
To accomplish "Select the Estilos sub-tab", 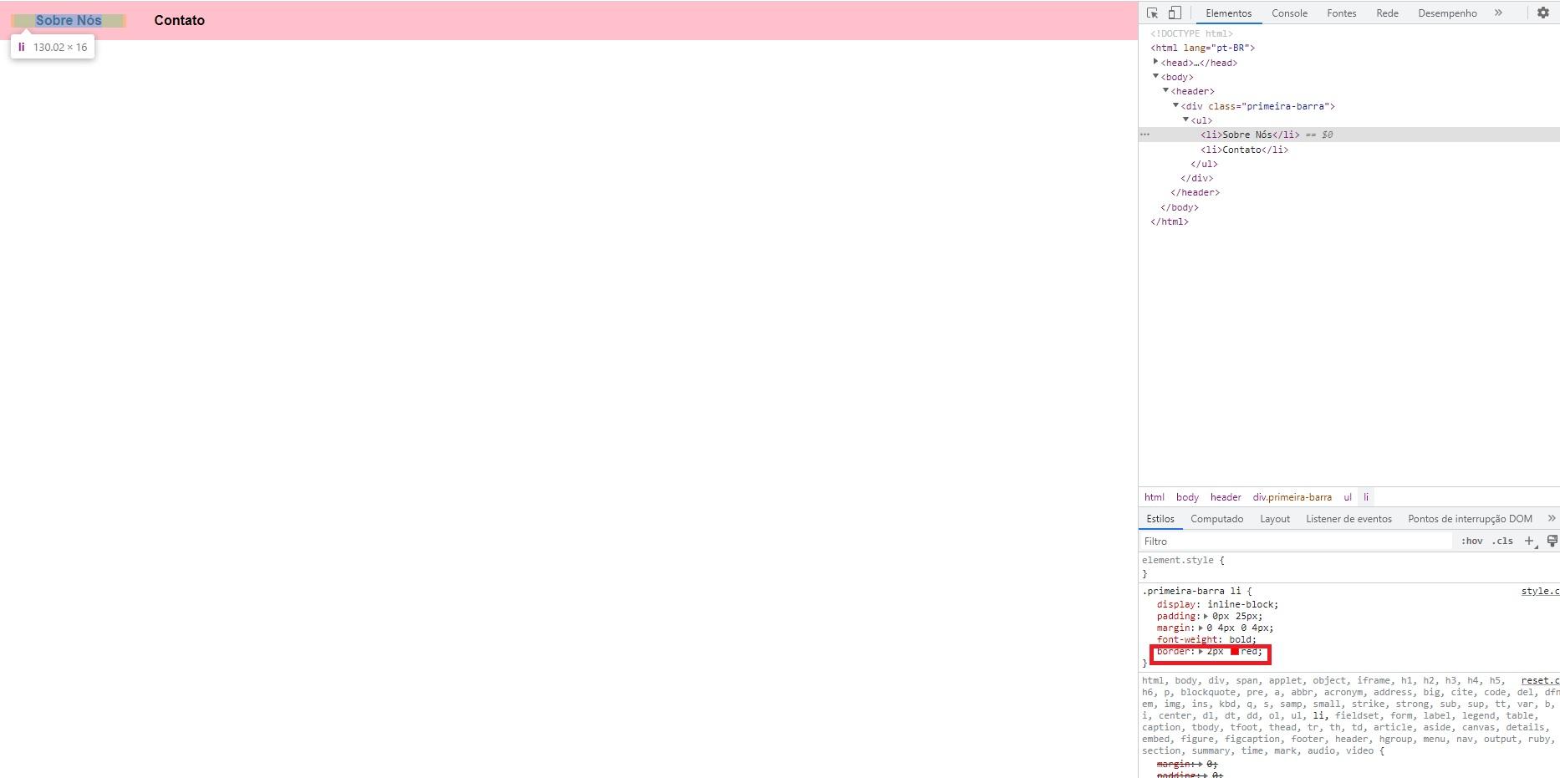I will pyautogui.click(x=1160, y=519).
